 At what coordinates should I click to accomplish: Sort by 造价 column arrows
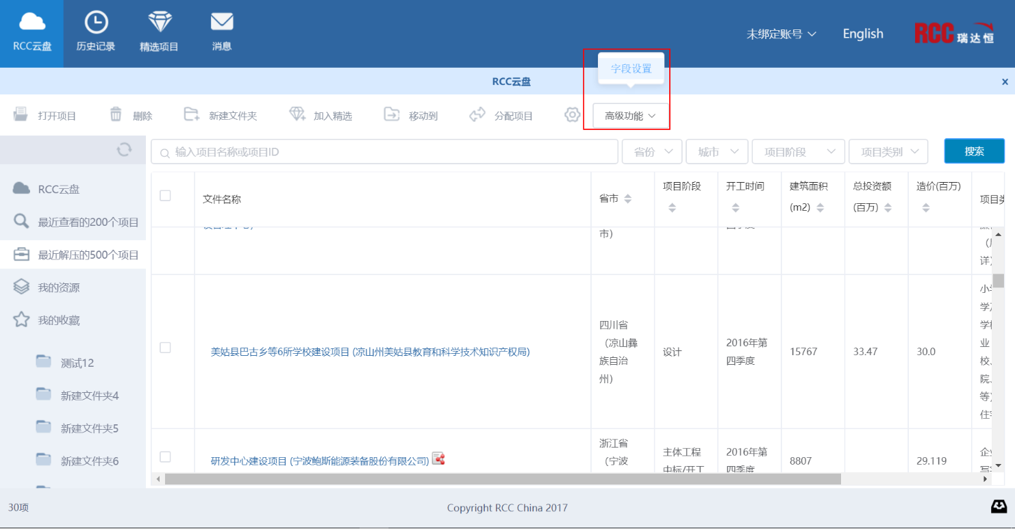[x=926, y=207]
